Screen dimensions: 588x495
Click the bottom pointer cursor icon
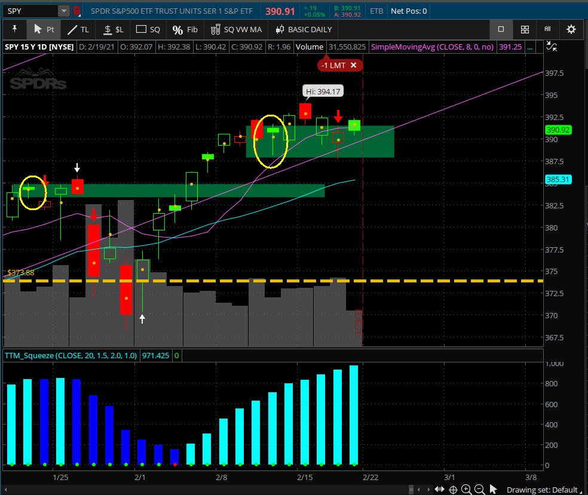click(494, 490)
